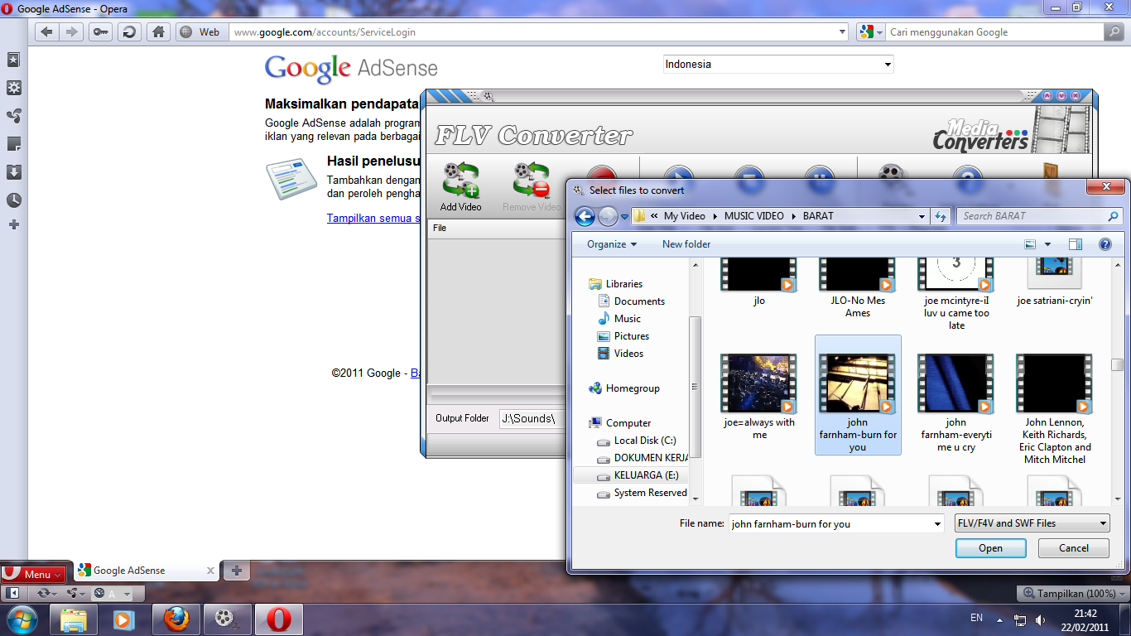This screenshot has height=636, width=1131.
Task: Open Firefox from the taskbar
Action: click(x=176, y=619)
